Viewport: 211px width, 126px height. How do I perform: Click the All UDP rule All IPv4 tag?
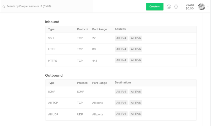point(121,114)
